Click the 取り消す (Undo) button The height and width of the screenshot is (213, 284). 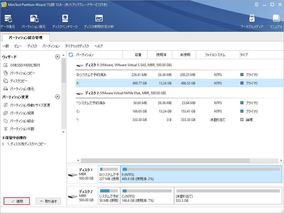tap(48, 201)
